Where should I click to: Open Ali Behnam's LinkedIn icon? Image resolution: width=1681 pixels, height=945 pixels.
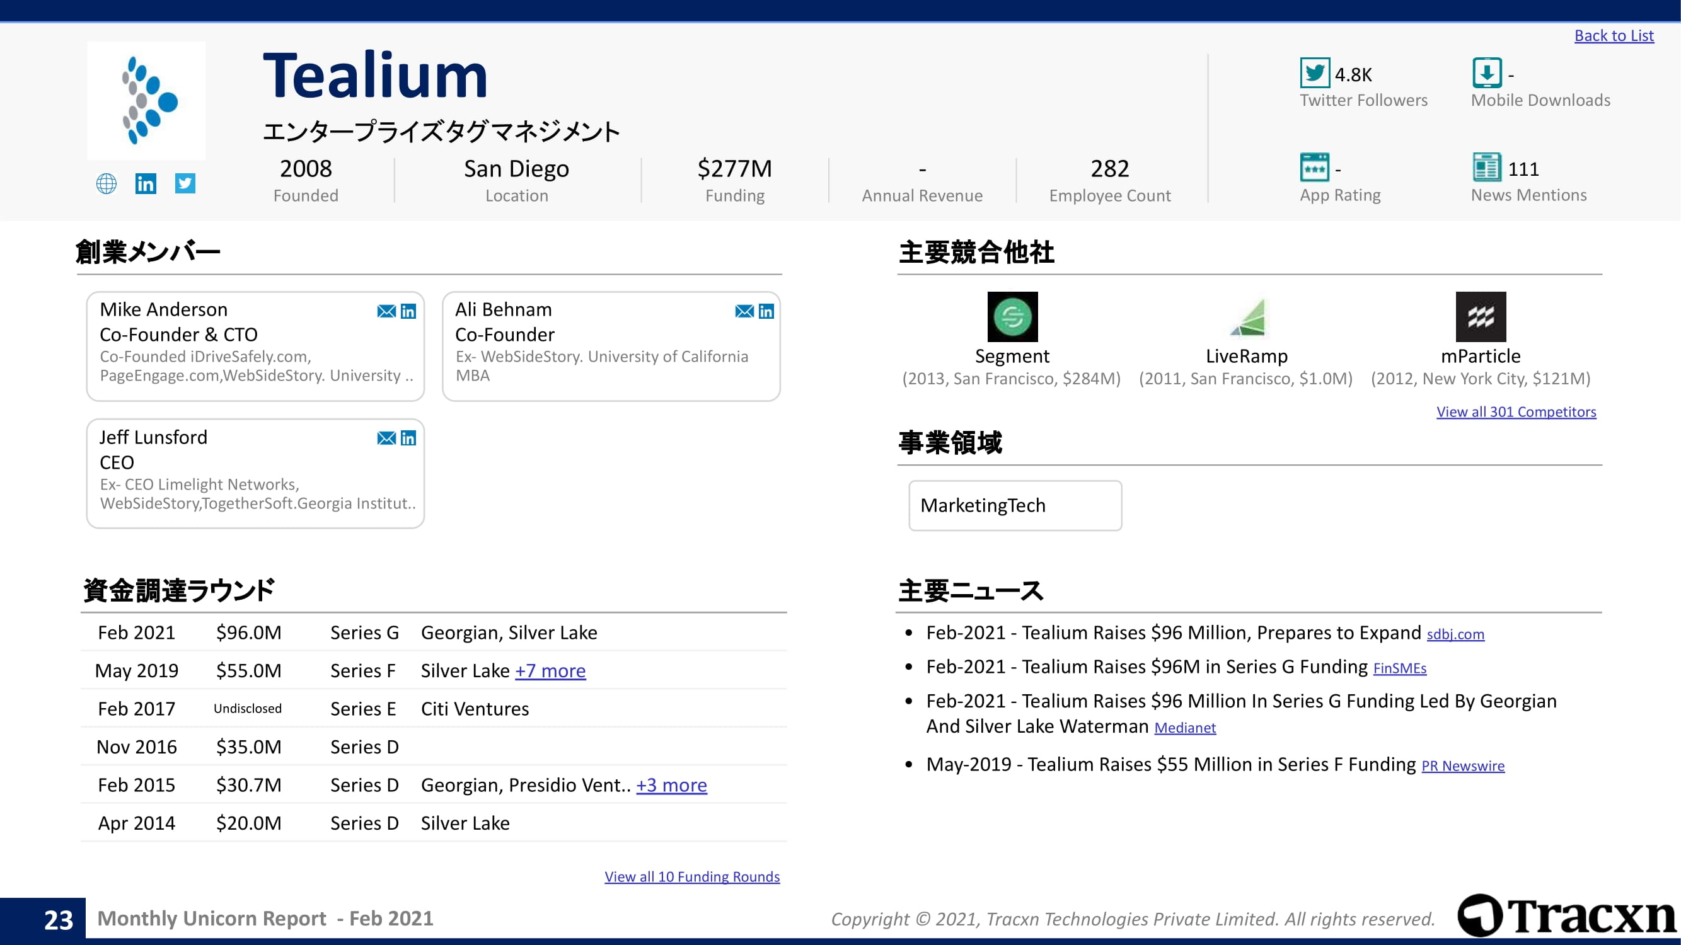click(x=766, y=311)
